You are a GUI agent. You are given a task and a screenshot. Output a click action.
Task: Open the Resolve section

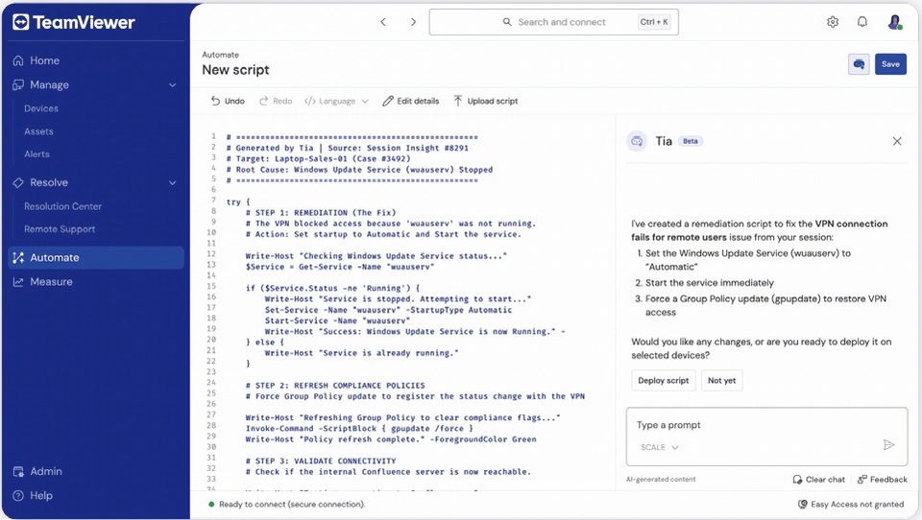point(49,182)
